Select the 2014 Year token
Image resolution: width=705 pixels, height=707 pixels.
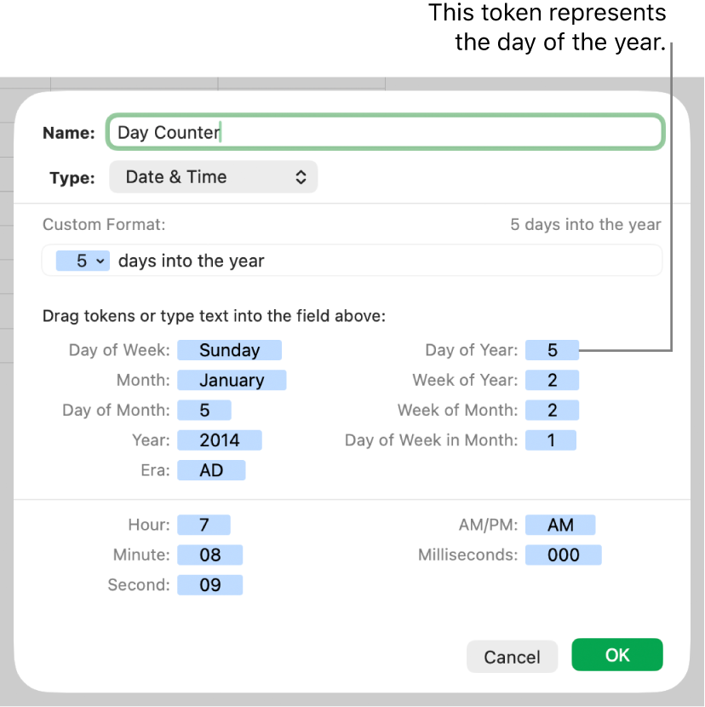coord(219,440)
